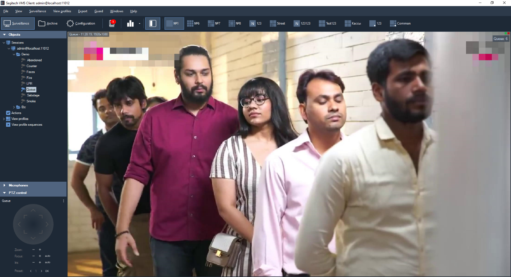Open the Configuration mode
Screen dimensions: 511x277
[x=81, y=24]
